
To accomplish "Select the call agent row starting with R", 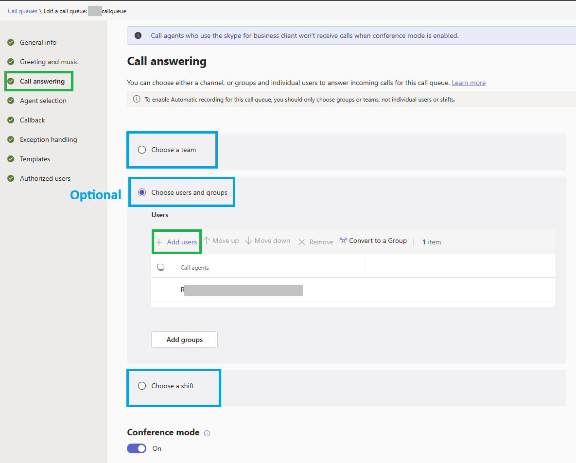I will (x=353, y=290).
